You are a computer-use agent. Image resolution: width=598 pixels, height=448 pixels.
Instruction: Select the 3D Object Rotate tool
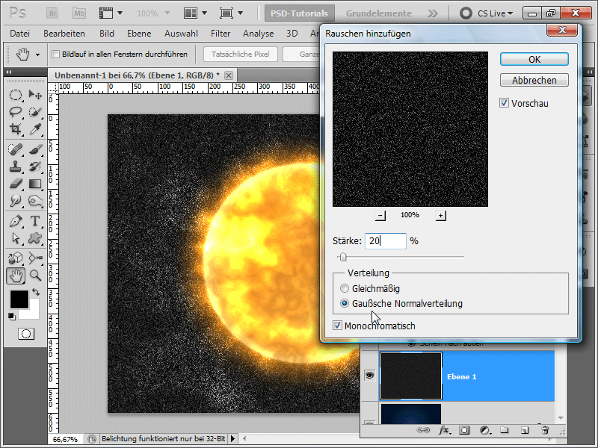(16, 258)
